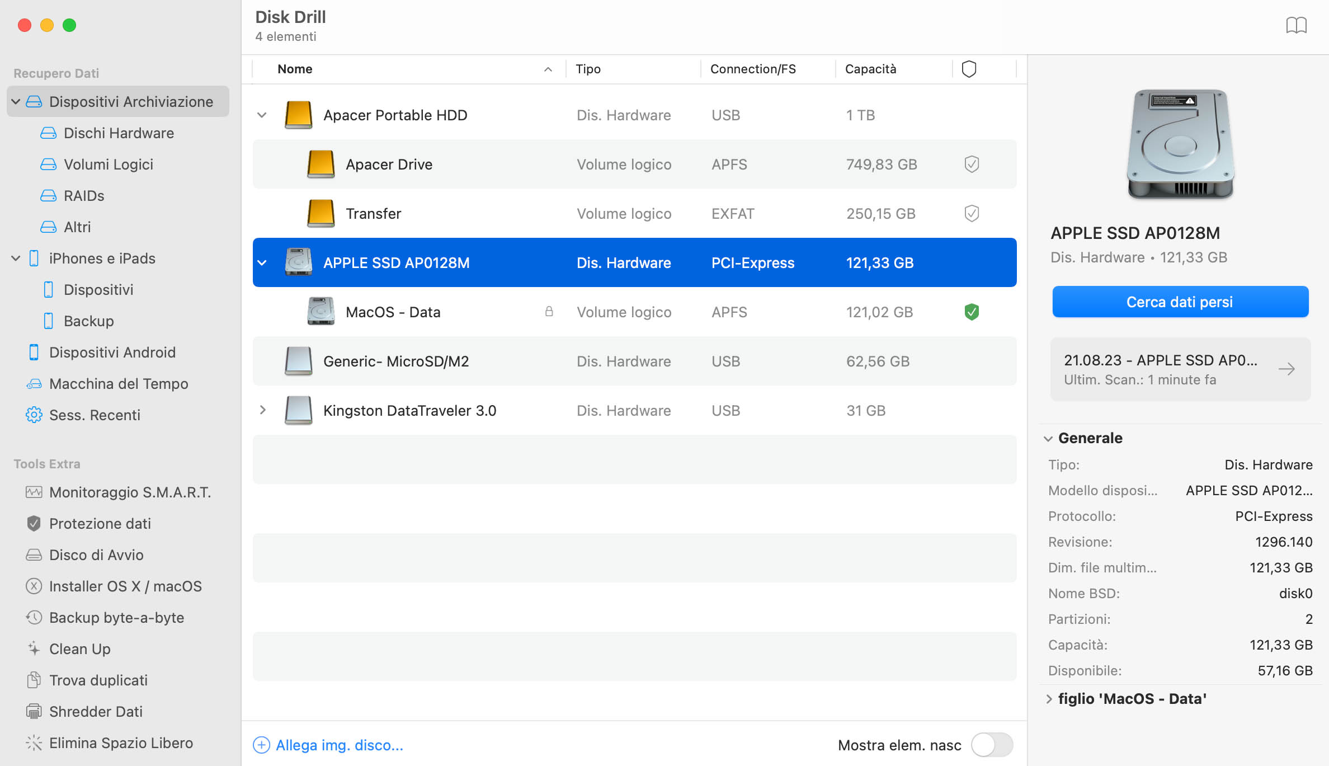Click the orange Apacer Portable HDD icon
The width and height of the screenshot is (1329, 766).
point(298,115)
